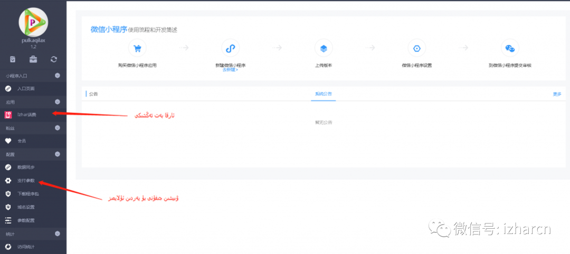Click the 上传版本 layers step icon
Image resolution: width=570 pixels, height=254 pixels.
point(324,48)
